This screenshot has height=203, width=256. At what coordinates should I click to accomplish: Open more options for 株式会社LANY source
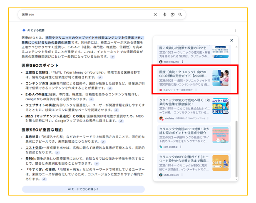(x=182, y=62)
